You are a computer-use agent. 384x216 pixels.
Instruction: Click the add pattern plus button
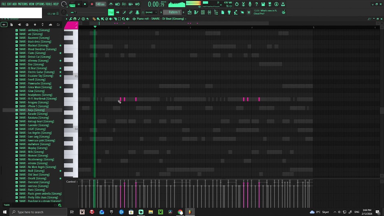(x=183, y=12)
